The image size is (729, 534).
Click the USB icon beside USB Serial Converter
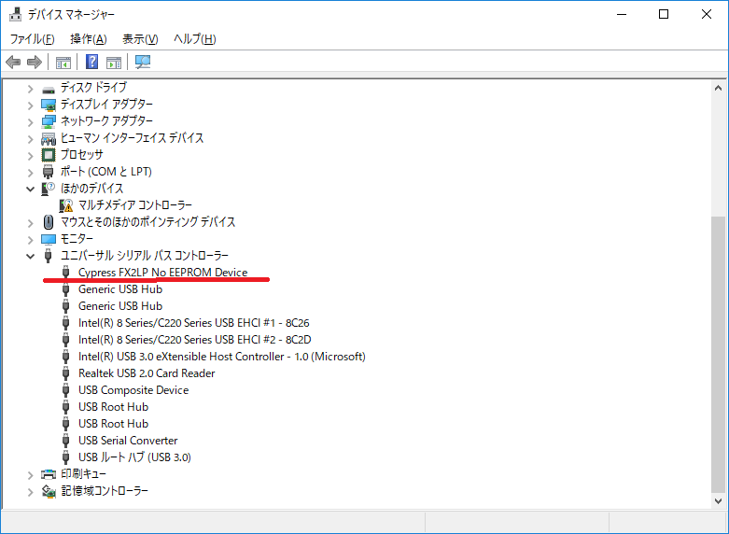tap(65, 440)
